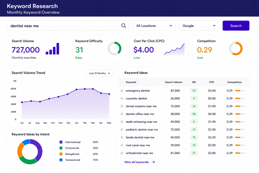Click the Informational legend label
259x173 pixels.
coord(73,142)
